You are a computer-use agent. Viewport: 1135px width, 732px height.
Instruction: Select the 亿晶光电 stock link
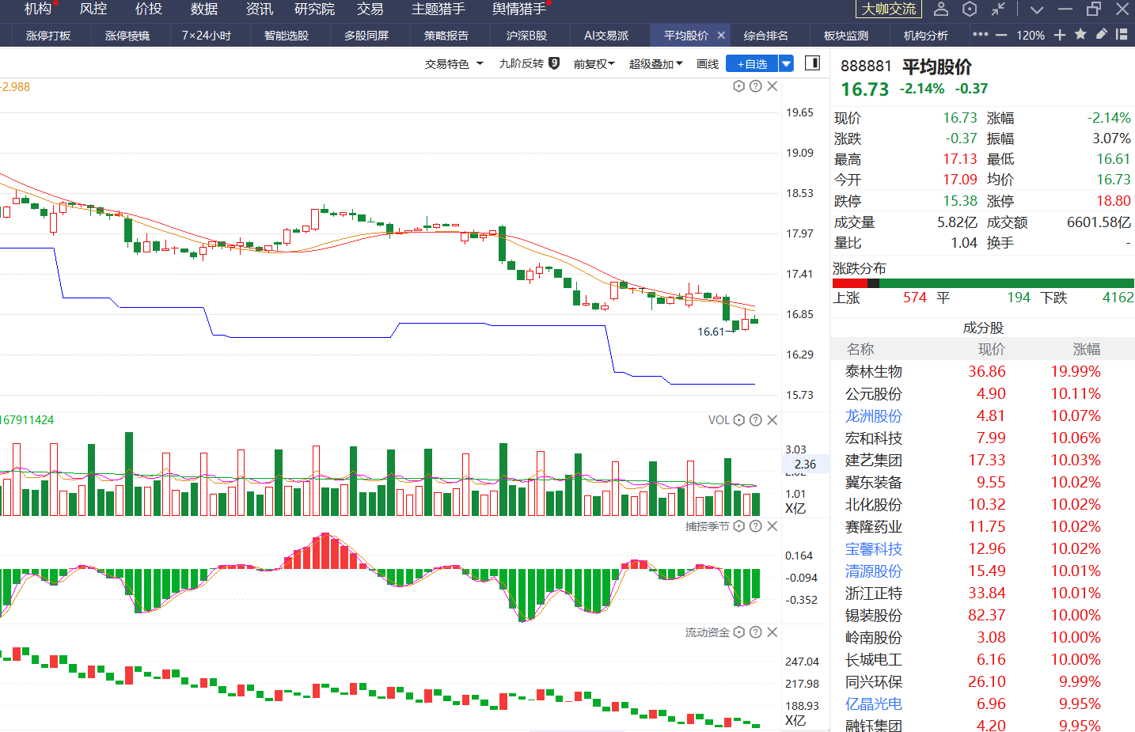click(x=874, y=704)
